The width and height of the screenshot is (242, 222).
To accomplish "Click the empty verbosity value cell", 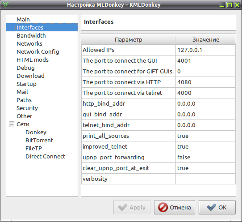I will point(205,179).
